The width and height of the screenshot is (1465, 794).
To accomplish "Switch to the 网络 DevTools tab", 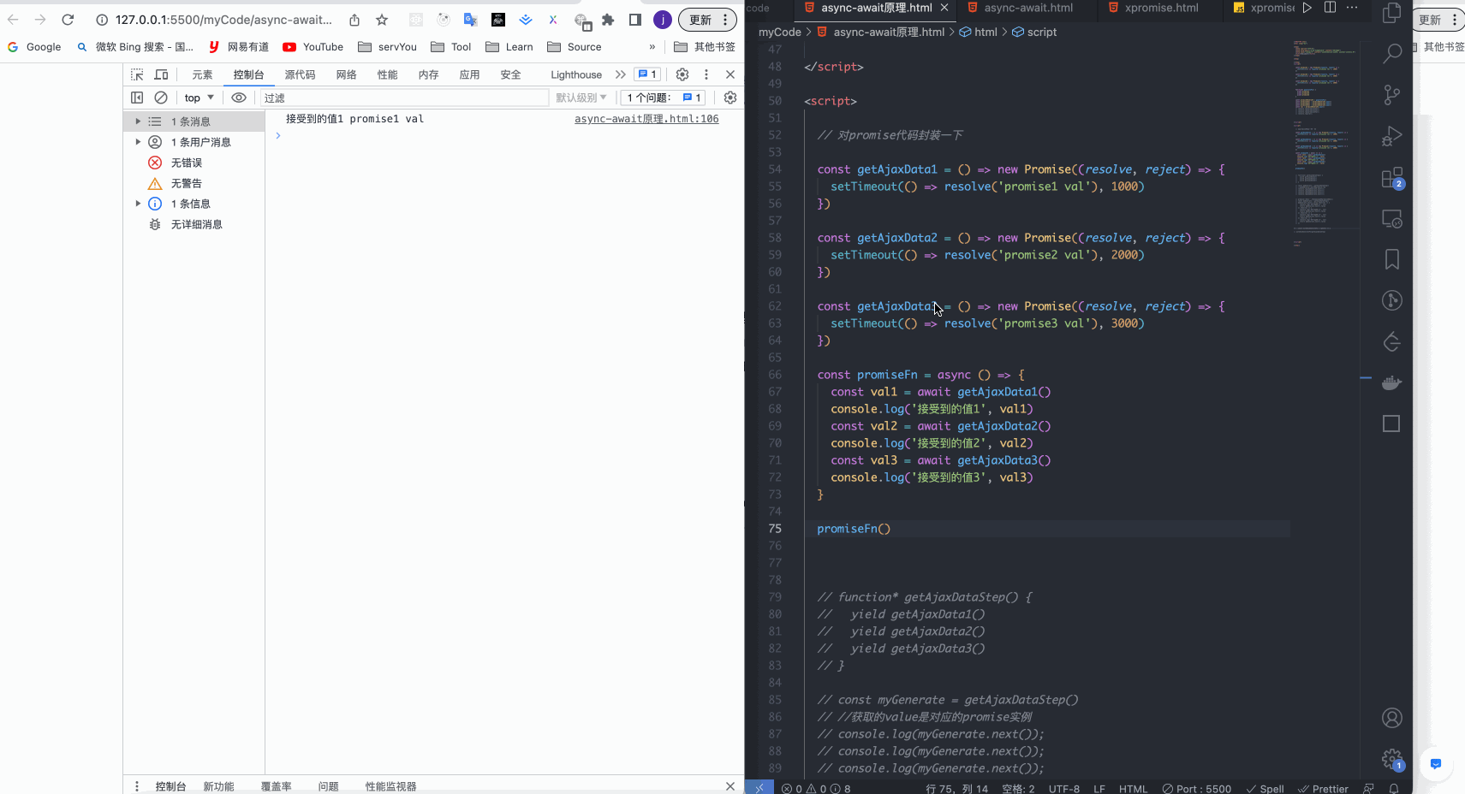I will tap(346, 74).
